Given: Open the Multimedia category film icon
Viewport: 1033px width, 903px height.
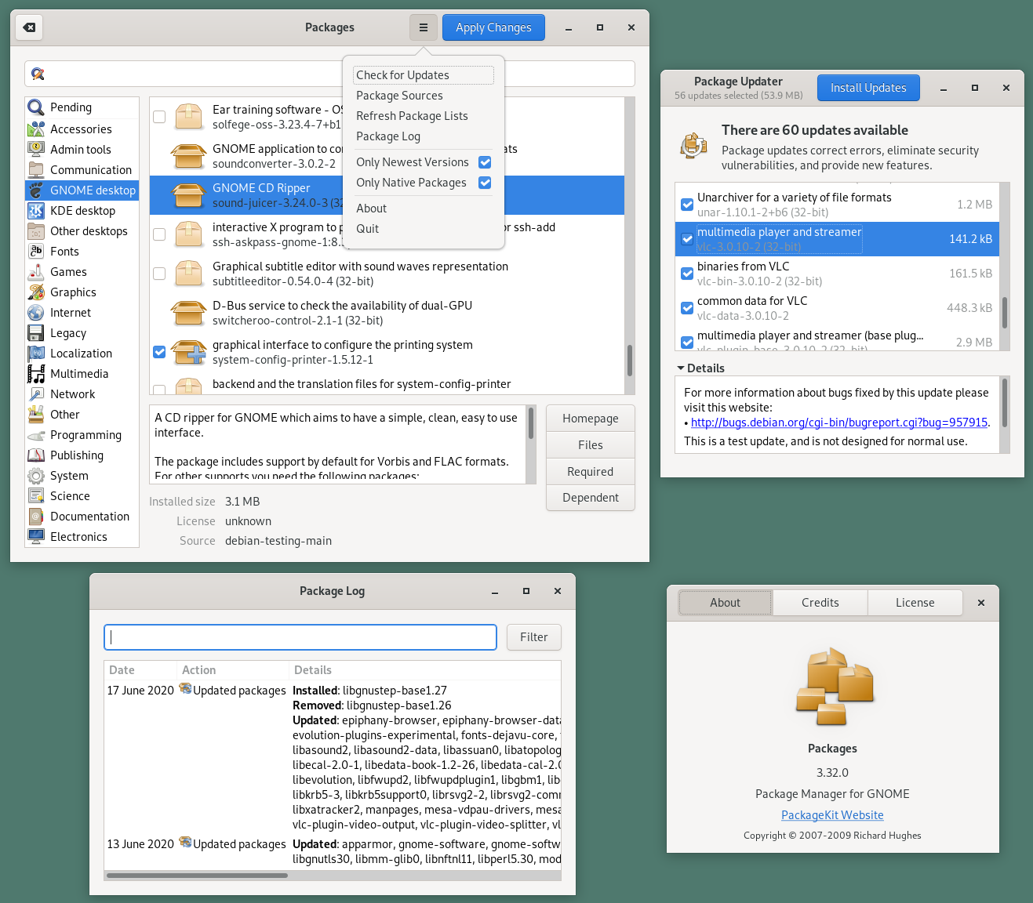Looking at the screenshot, I should 36,374.
